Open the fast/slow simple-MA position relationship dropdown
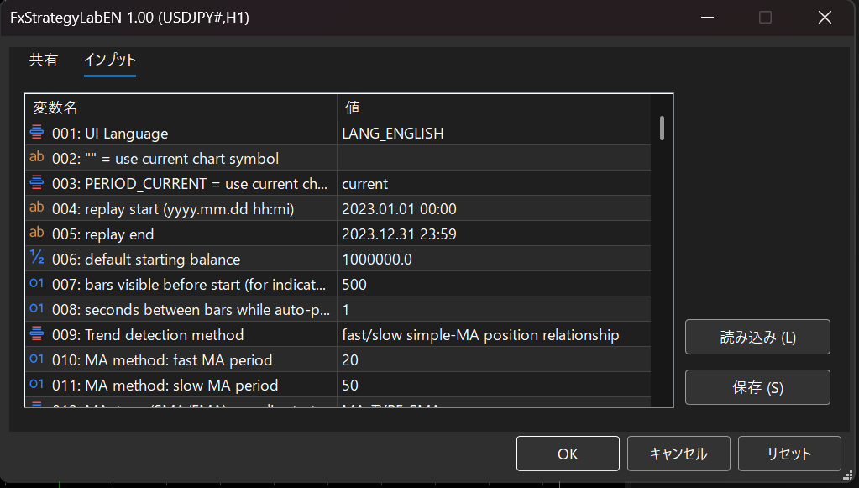Viewport: 859px width, 488px height. pyautogui.click(x=494, y=334)
